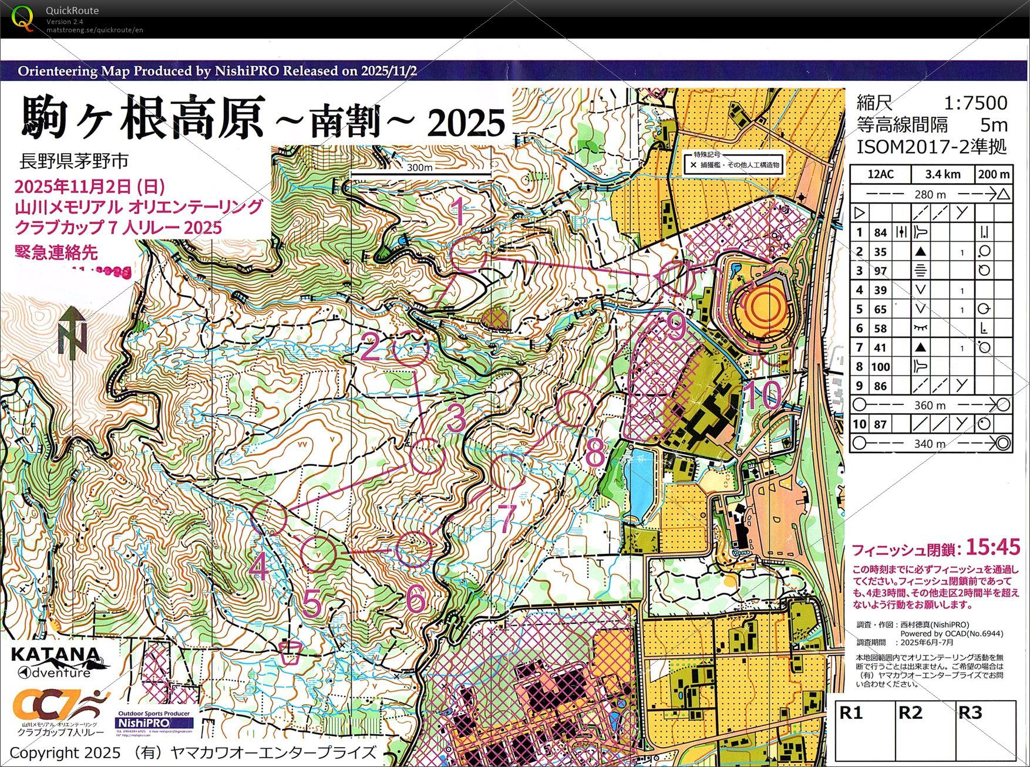The image size is (1030, 767).
Task: Click control description row 8 code 100
Action: coord(880,367)
